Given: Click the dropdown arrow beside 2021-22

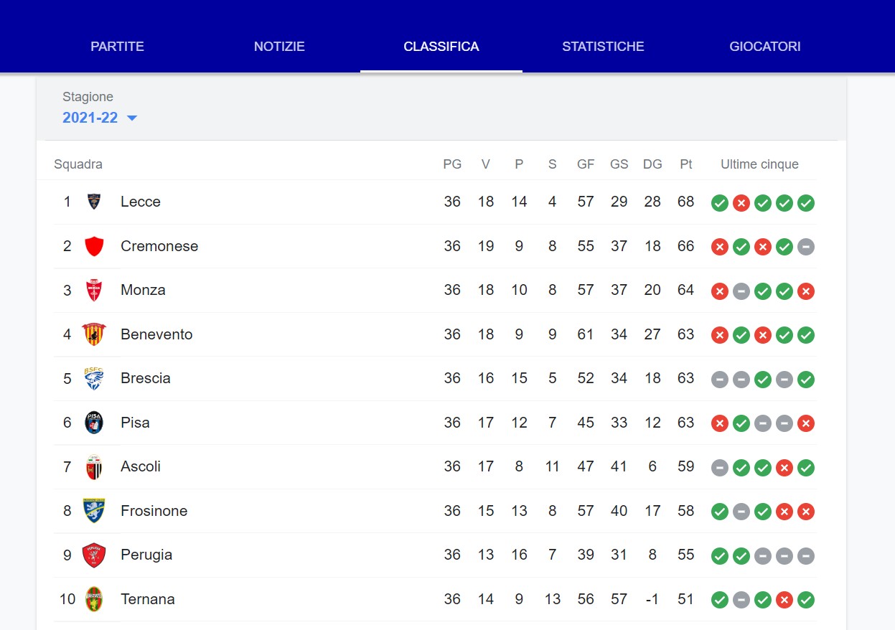Looking at the screenshot, I should point(131,118).
